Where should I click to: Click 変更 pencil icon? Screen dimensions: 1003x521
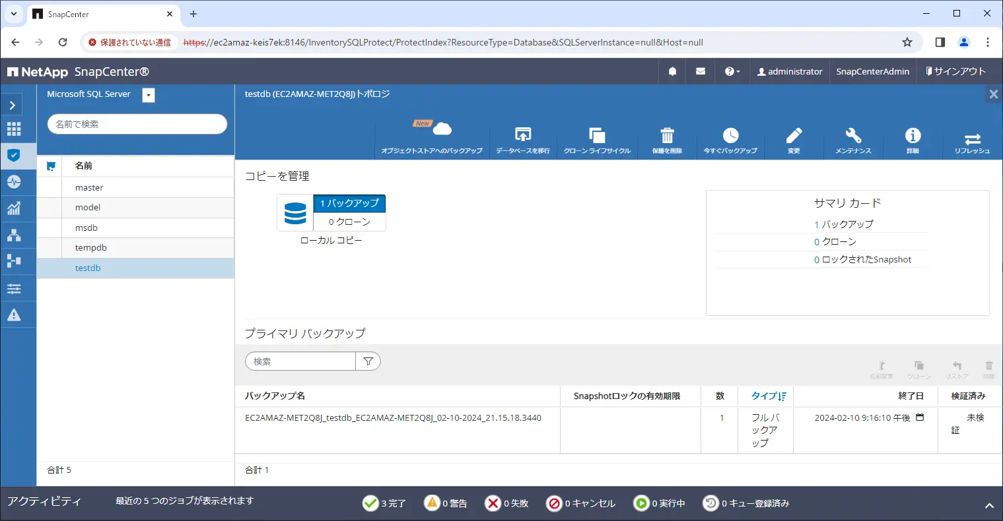pos(794,135)
